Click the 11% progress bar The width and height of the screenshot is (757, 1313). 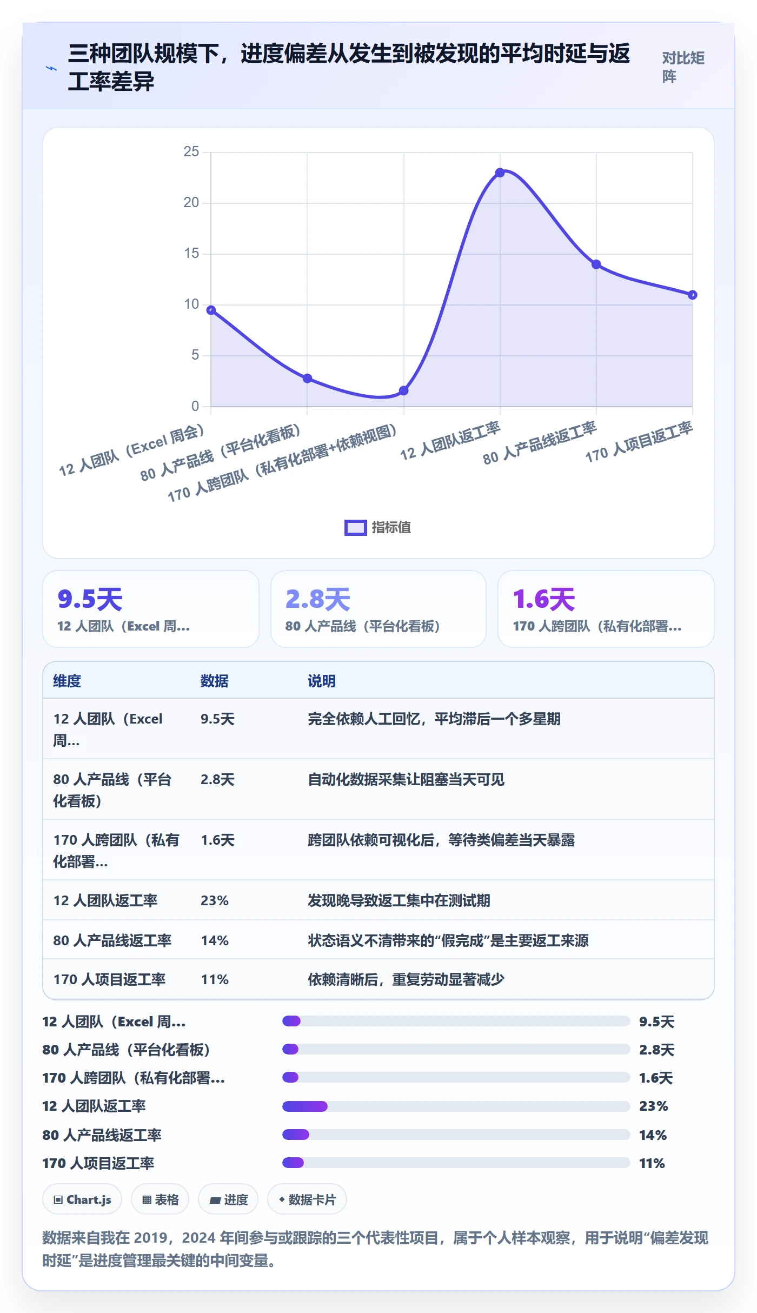click(x=456, y=1163)
